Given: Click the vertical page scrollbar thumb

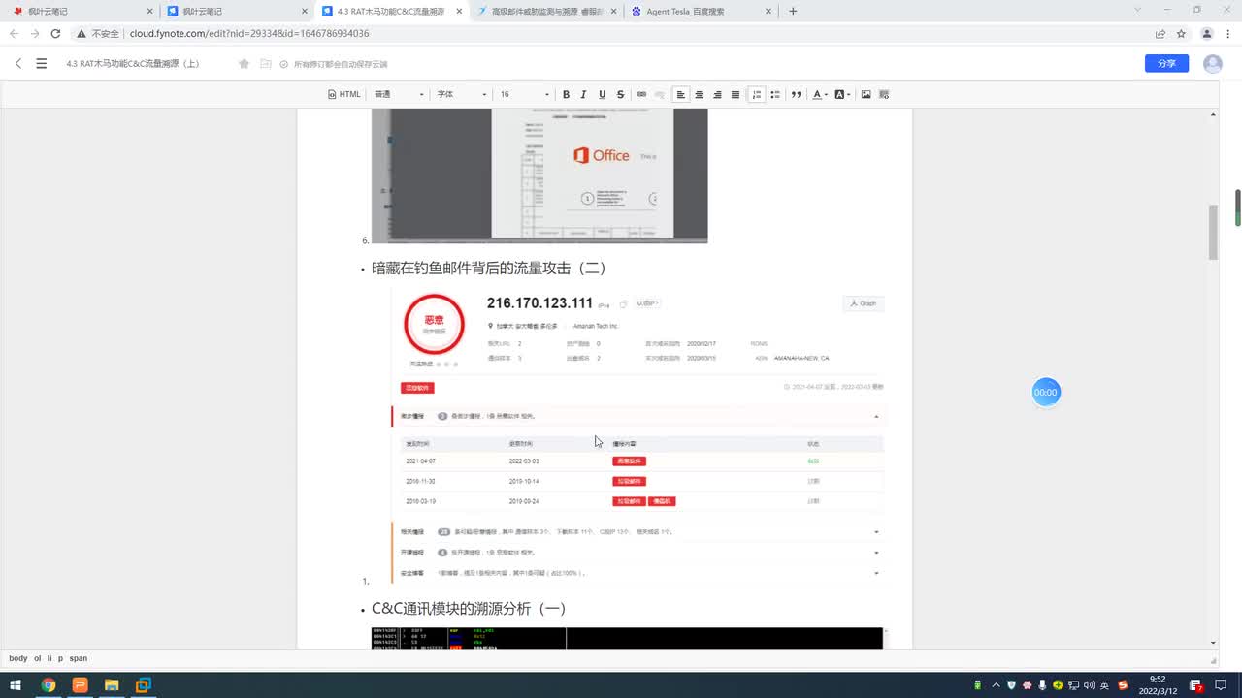Looking at the screenshot, I should [x=1213, y=232].
